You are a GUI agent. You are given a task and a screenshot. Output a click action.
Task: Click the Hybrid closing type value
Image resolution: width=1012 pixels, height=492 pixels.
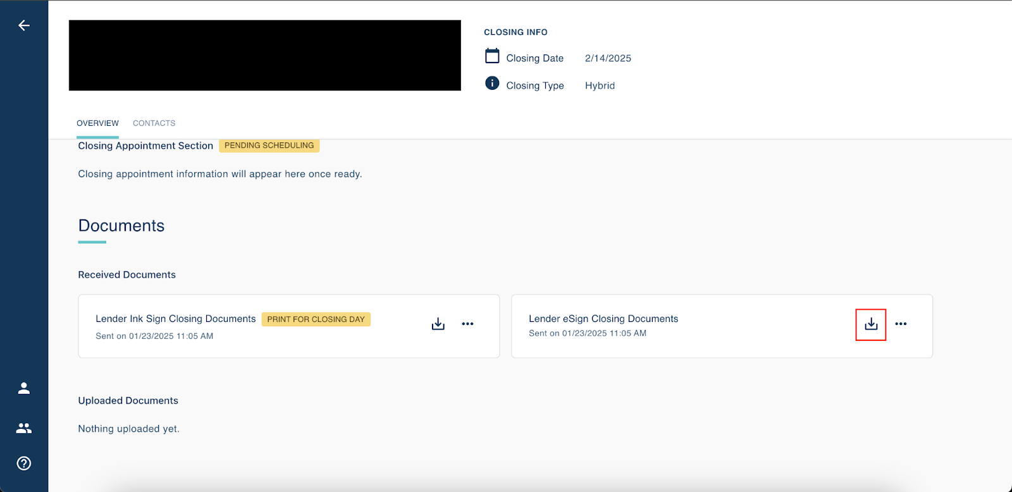tap(600, 85)
